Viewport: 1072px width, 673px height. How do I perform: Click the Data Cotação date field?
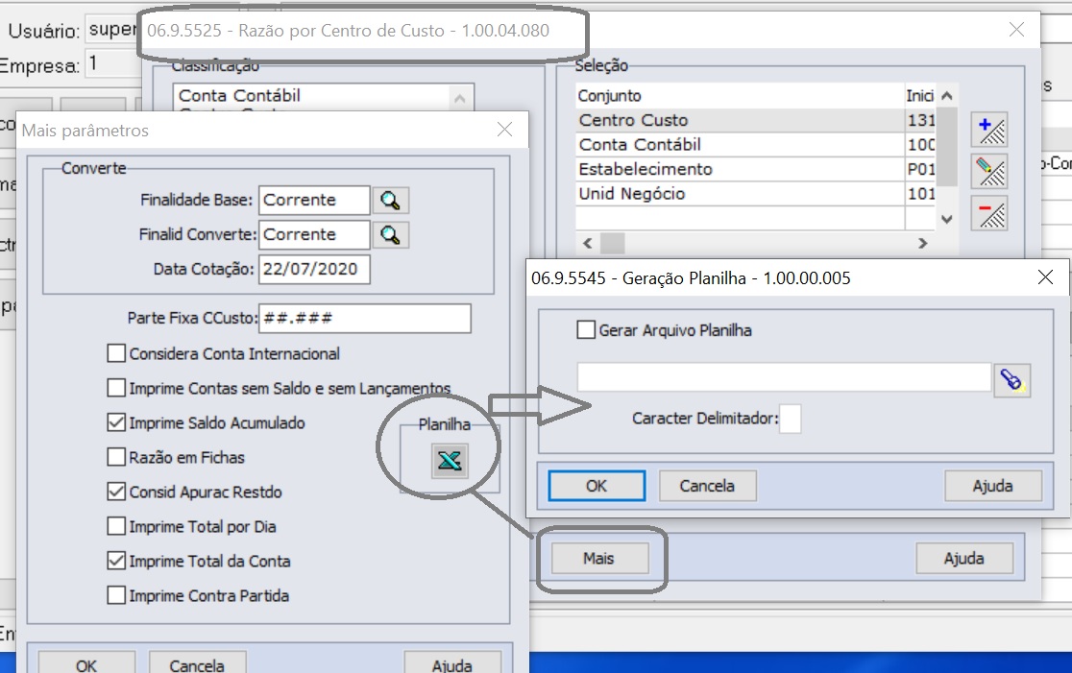(x=314, y=269)
